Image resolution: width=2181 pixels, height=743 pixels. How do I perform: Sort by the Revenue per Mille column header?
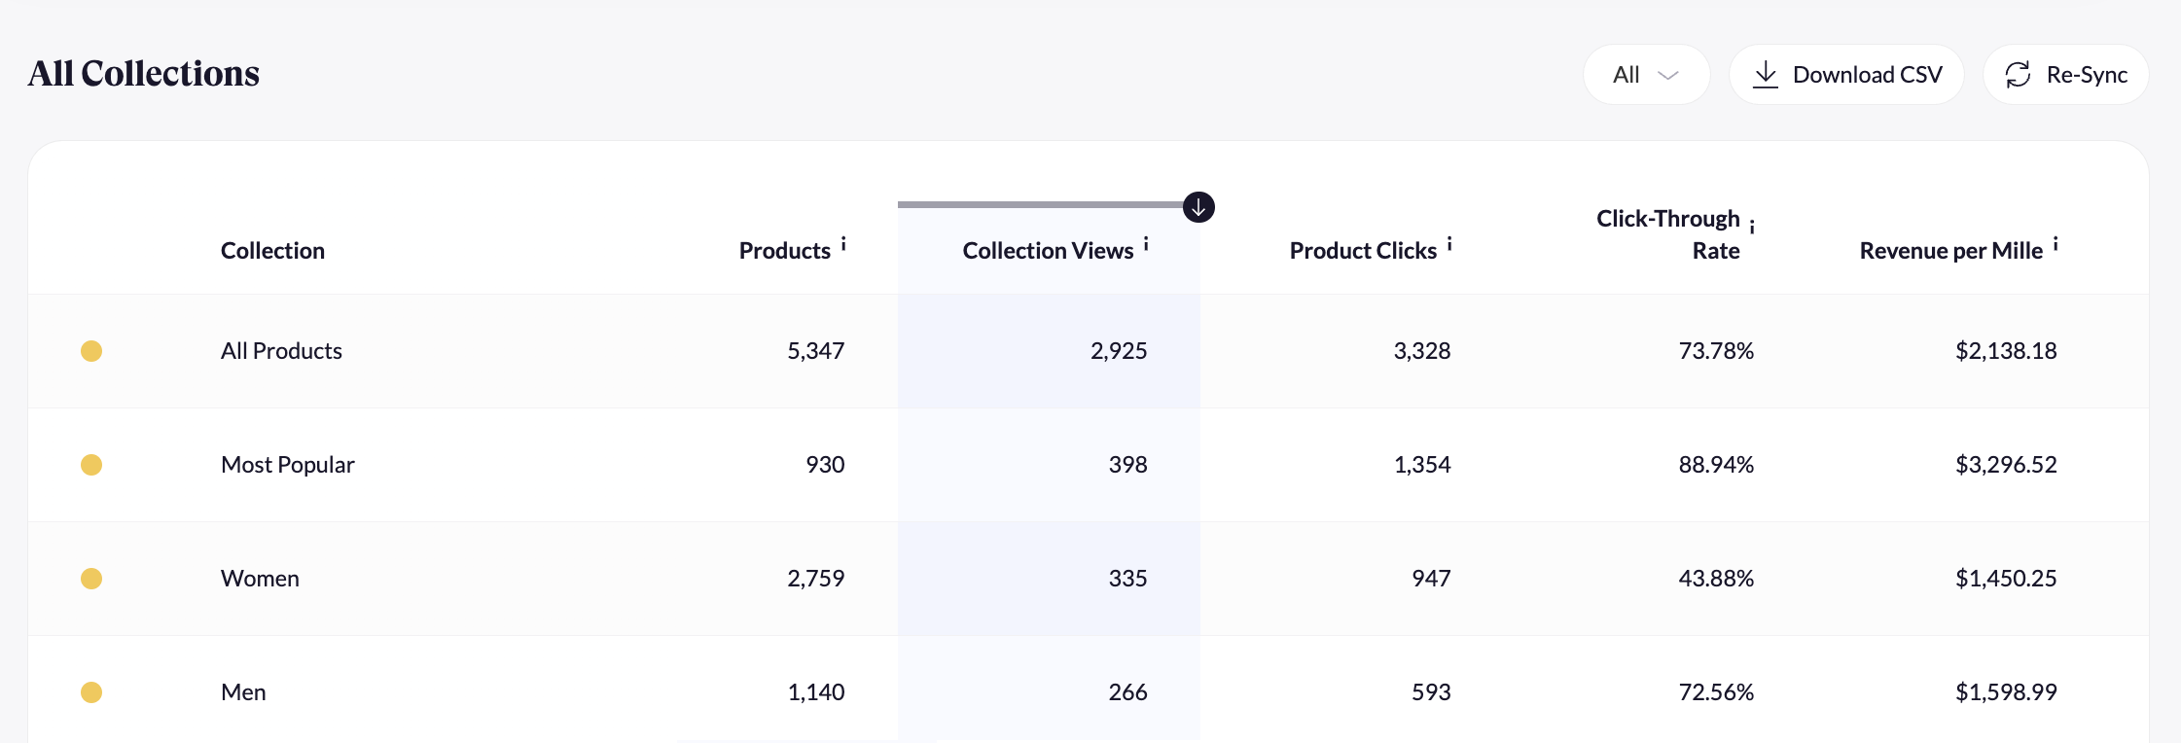tap(1950, 251)
